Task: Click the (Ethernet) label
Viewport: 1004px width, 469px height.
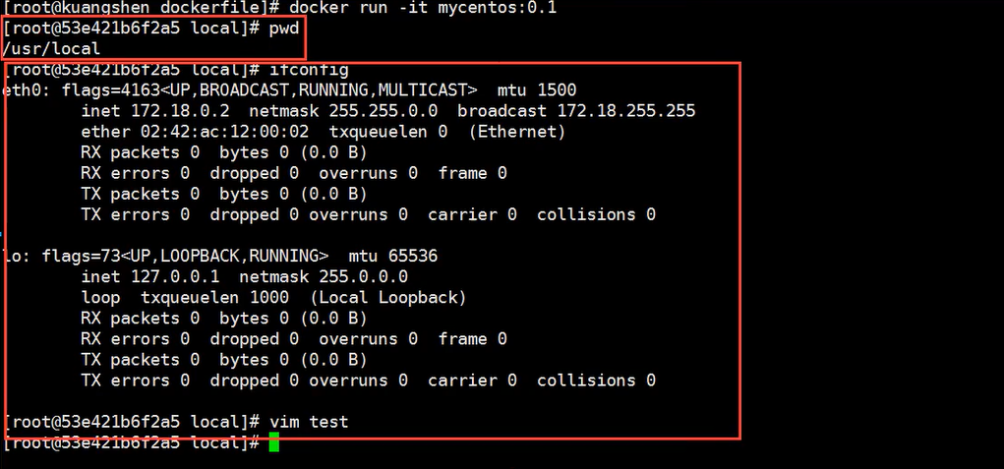Action: 516,132
